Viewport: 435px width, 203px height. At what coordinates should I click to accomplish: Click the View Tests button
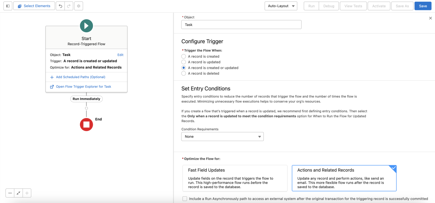[353, 6]
